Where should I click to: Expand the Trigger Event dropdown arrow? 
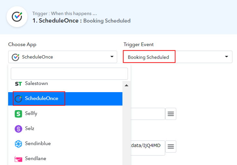tap(227, 57)
